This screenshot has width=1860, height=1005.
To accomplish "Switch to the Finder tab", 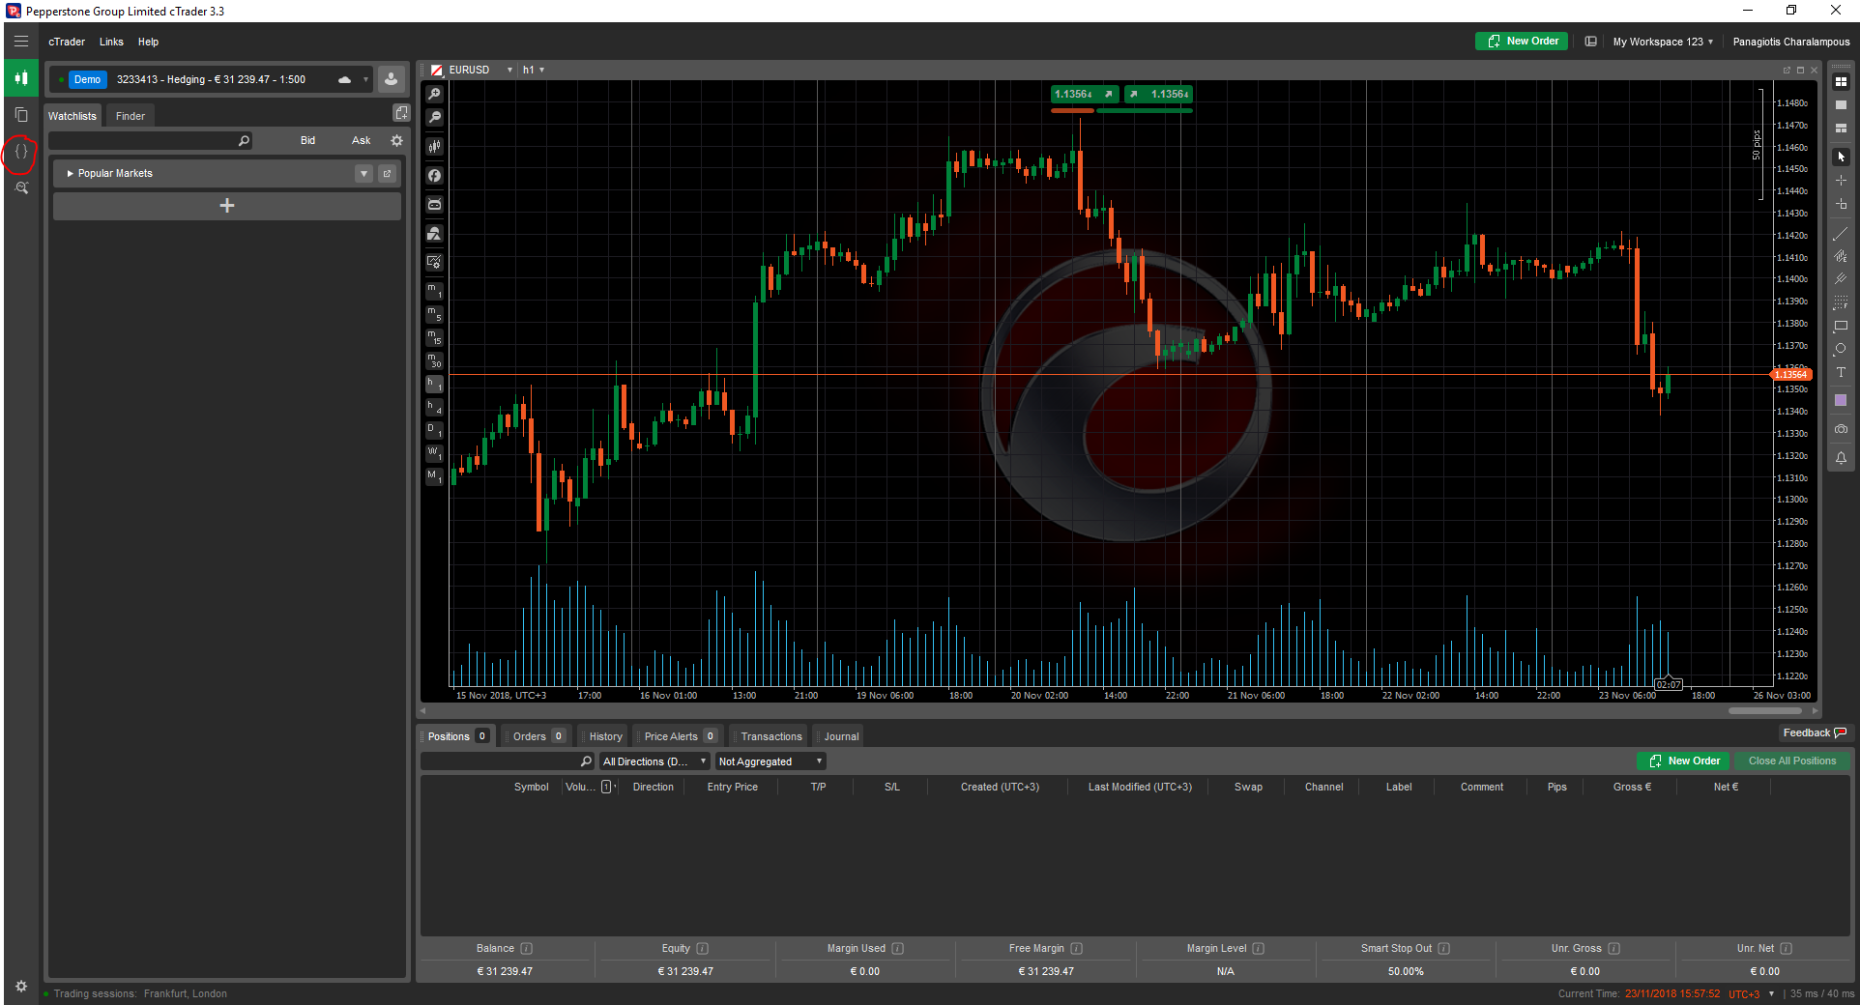I will (x=131, y=116).
